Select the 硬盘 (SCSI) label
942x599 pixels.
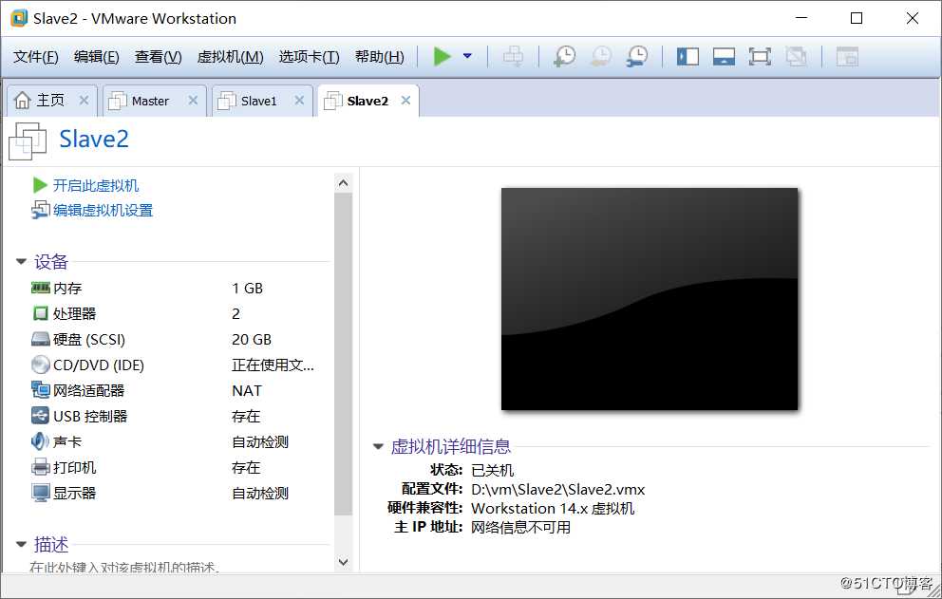[89, 340]
